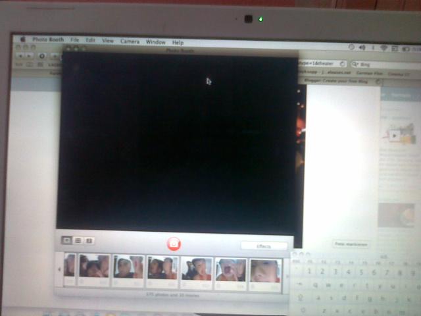
Task: Open the Edit menu
Action: coord(91,40)
